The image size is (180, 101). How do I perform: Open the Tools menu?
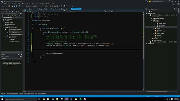[x=33, y=4]
